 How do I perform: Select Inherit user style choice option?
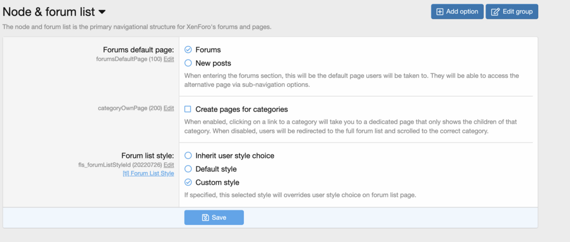(188, 155)
